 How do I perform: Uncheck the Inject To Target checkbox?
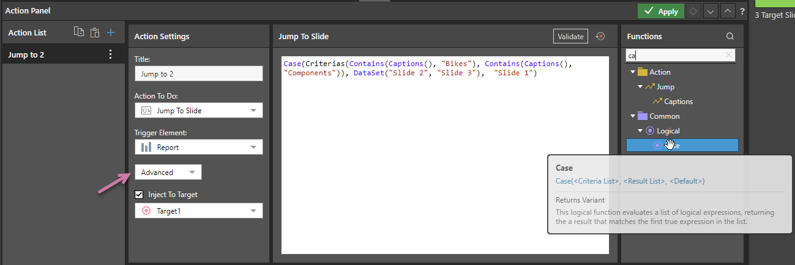[139, 195]
